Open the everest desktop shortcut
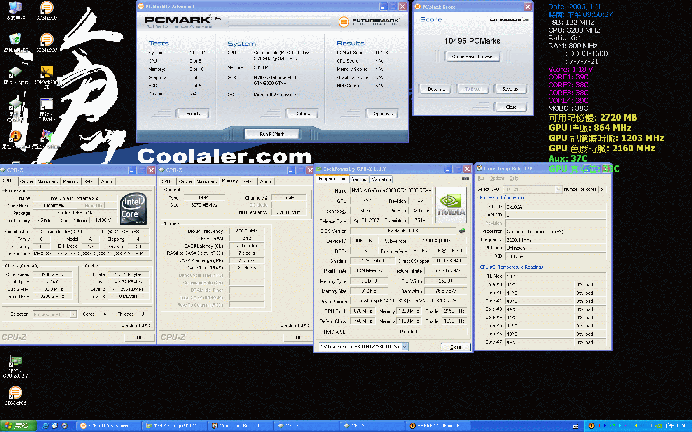The image size is (692, 432). (15, 139)
